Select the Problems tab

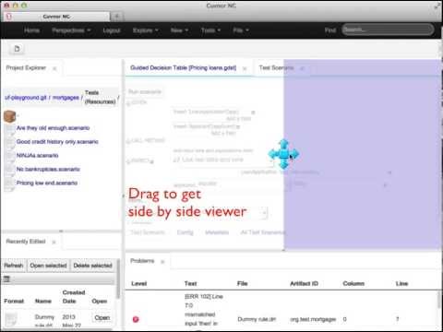(x=142, y=261)
